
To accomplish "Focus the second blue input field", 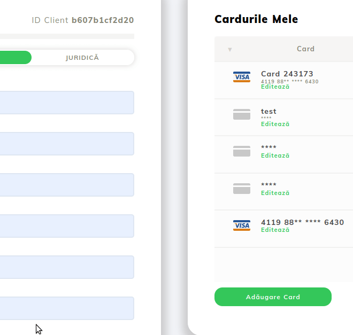I will pos(66,144).
